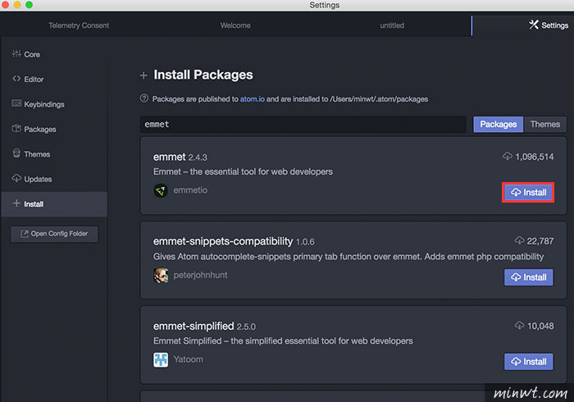Click download cloud icon next to 10,048
Viewport: 574px width, 402px height.
coord(519,325)
